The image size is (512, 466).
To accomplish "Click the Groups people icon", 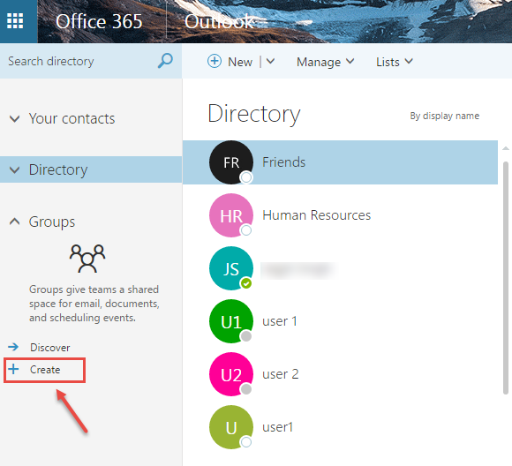I will point(87,259).
